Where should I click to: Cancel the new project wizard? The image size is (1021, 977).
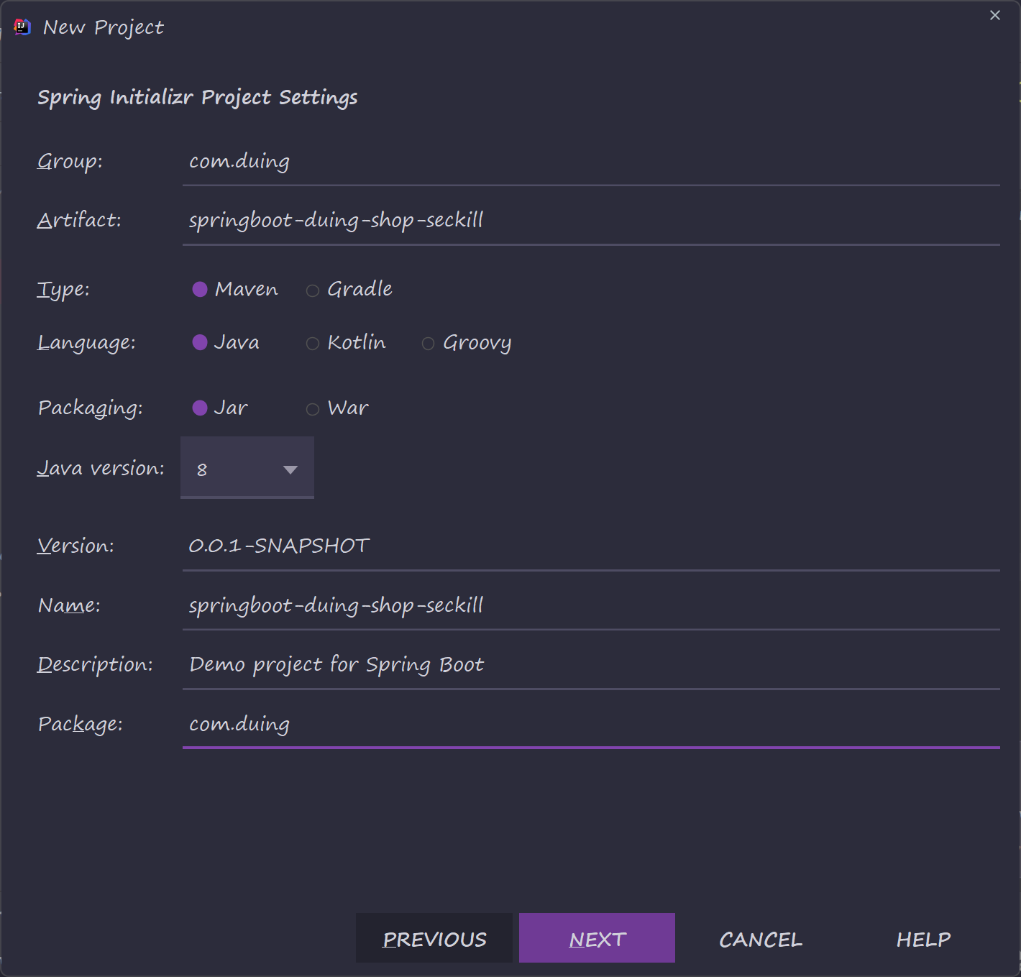761,940
